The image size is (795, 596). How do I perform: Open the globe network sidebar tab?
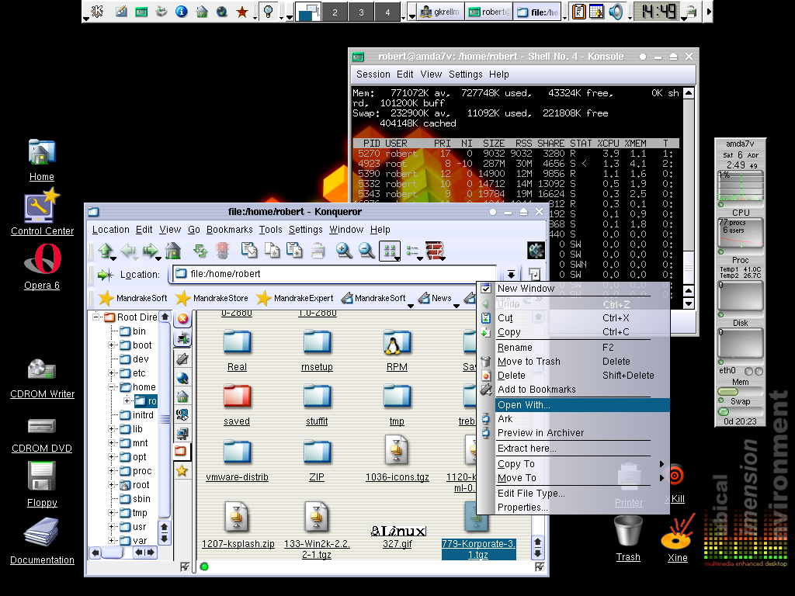[182, 378]
